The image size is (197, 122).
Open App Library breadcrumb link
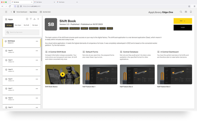pos(33,12)
